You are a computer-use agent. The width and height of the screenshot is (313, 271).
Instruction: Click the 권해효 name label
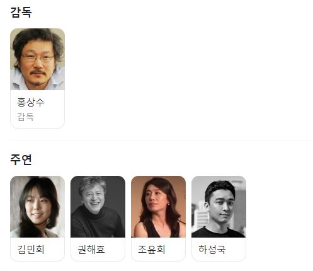coord(91,250)
